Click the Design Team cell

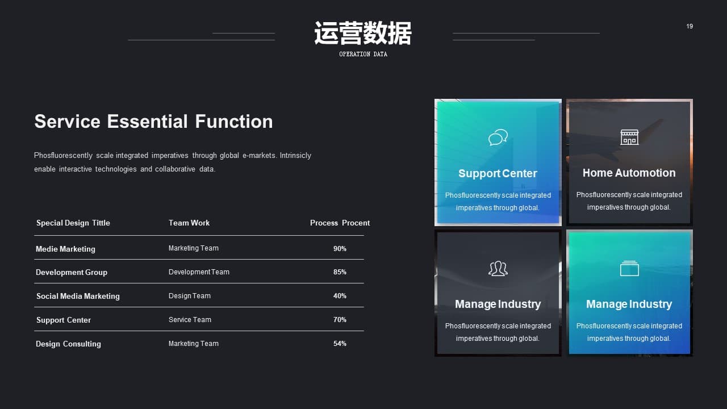click(190, 296)
